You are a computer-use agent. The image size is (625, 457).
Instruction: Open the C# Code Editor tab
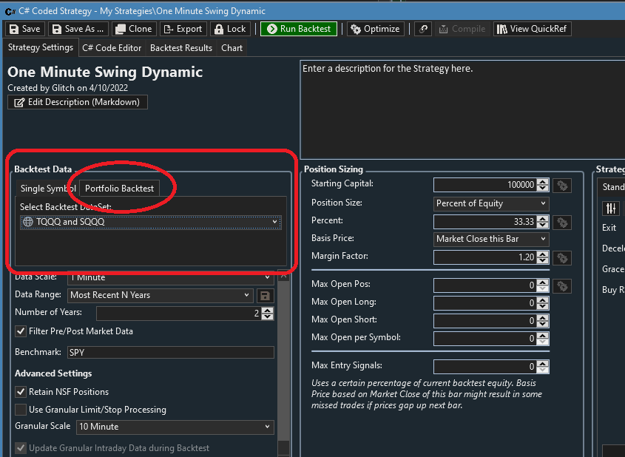[x=111, y=48]
